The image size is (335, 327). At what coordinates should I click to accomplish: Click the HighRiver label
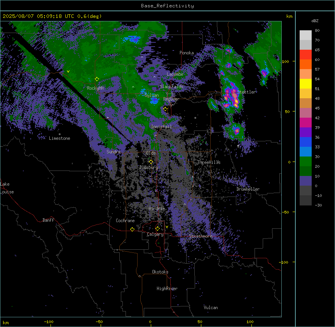167,289
